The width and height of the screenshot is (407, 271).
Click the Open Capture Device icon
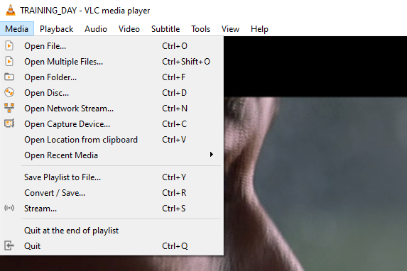tap(9, 123)
